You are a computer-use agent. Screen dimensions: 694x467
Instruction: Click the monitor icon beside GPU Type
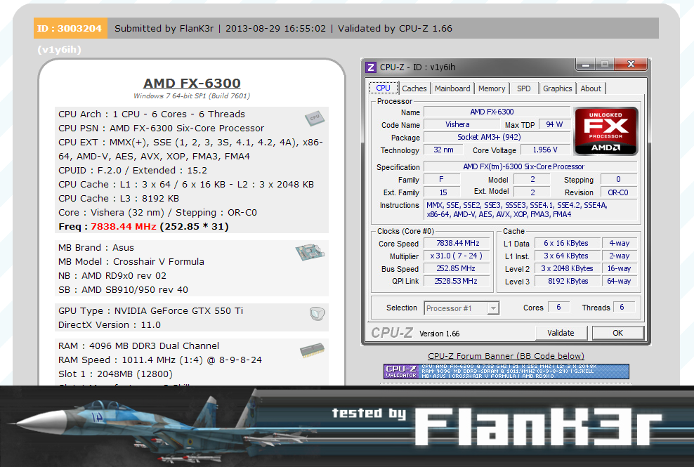pyautogui.click(x=317, y=314)
